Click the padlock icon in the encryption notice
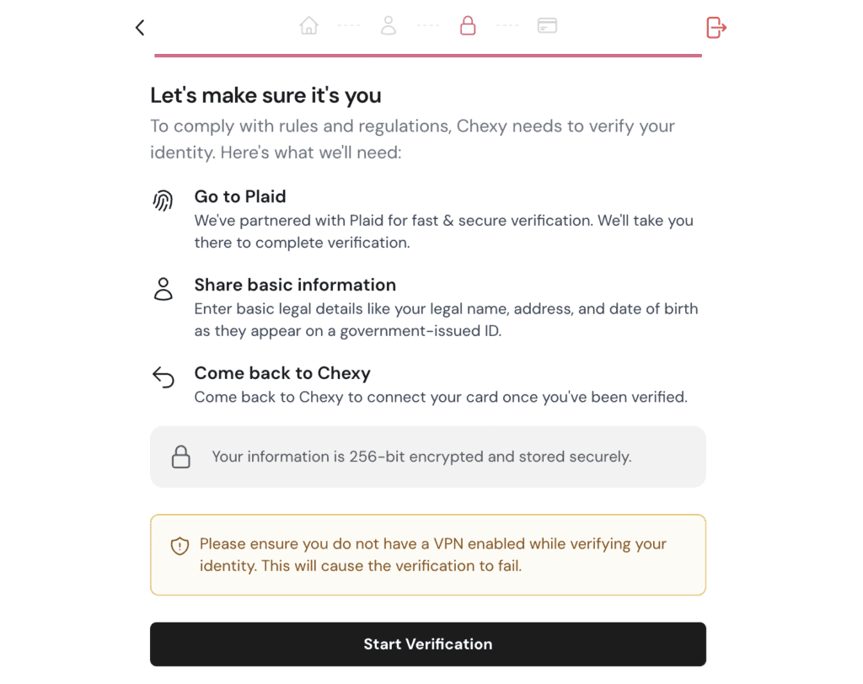863x684 pixels. (181, 457)
